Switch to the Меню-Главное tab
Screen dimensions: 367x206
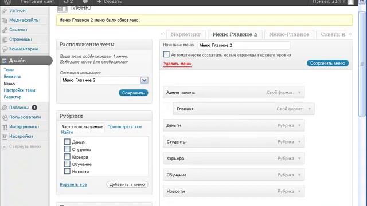coord(289,34)
